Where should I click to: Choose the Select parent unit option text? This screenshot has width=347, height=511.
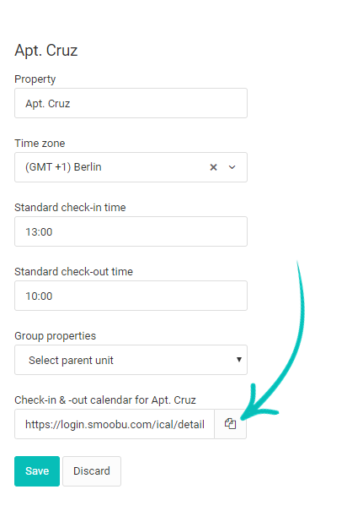tap(71, 360)
